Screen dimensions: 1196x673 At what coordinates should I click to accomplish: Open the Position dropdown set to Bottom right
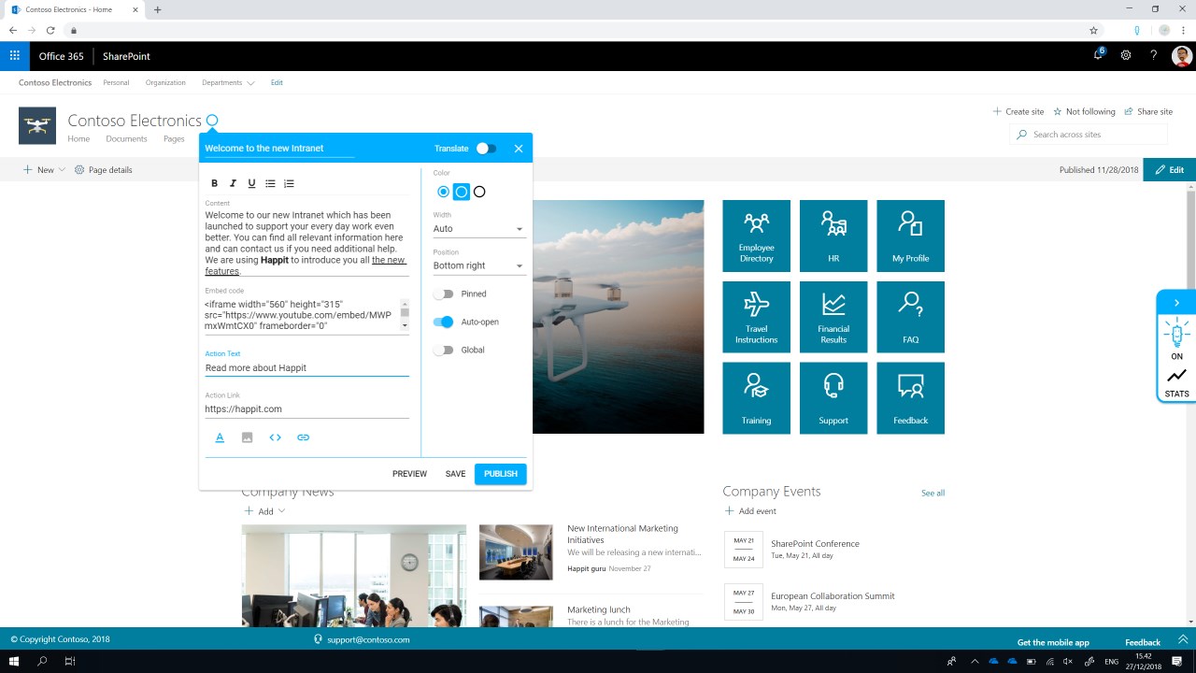tap(478, 265)
